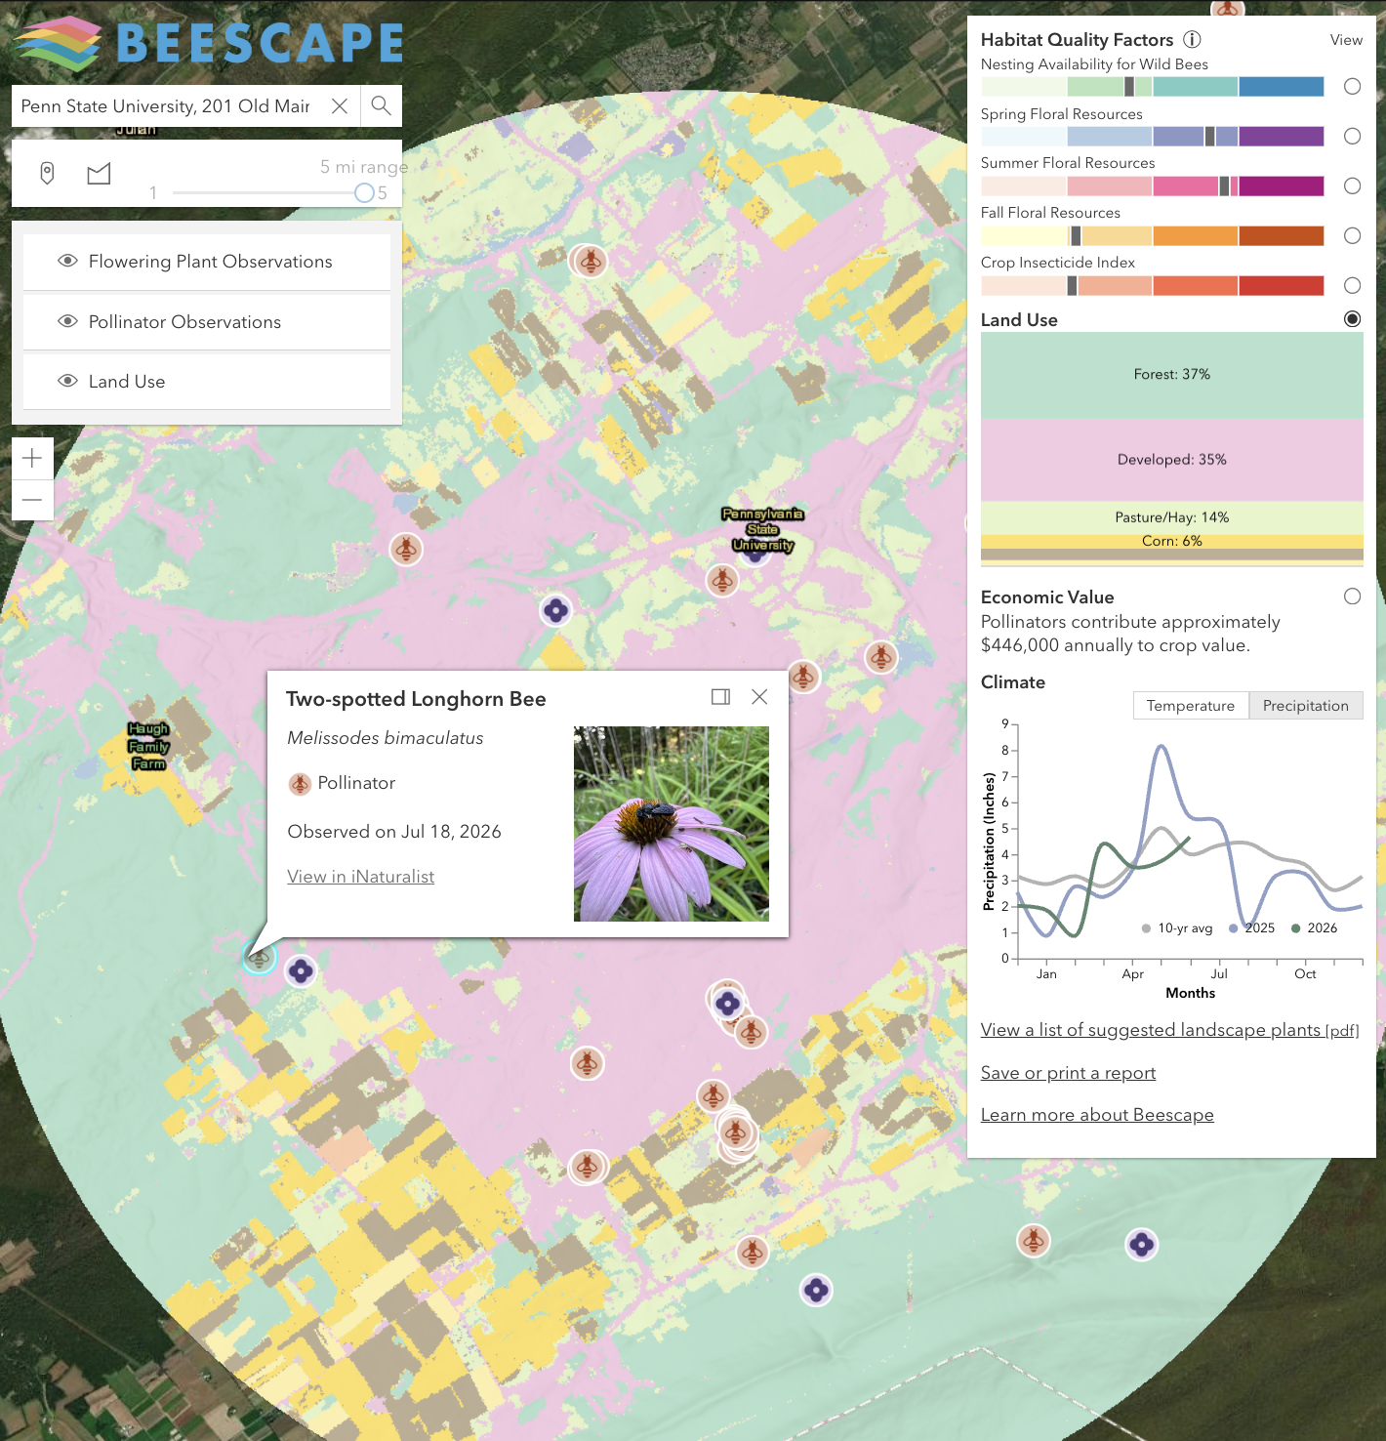Close the Two-spotted Longhorn Bee popup

click(x=759, y=697)
